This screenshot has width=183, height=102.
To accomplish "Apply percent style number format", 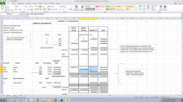I will [64, 9].
